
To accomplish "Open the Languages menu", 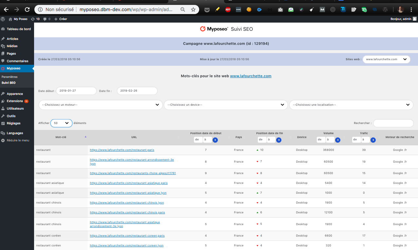I will click(x=17, y=133).
